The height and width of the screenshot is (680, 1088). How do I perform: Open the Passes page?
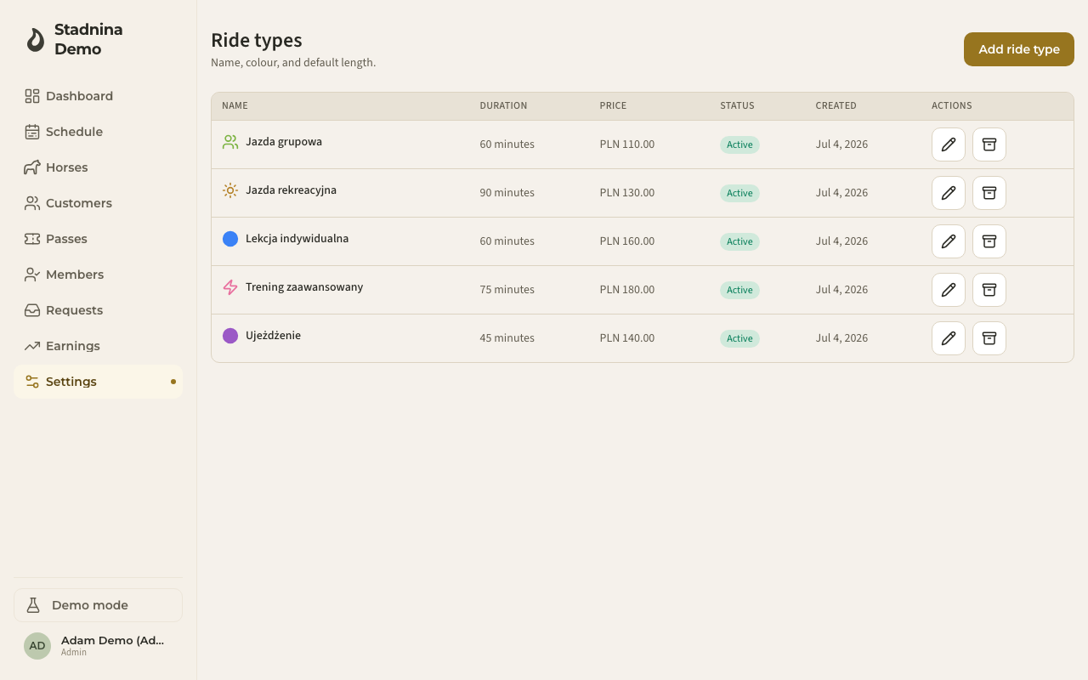[x=98, y=239]
